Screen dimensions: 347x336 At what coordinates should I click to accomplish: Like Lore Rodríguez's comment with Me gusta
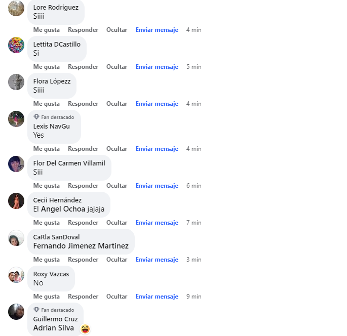point(47,30)
